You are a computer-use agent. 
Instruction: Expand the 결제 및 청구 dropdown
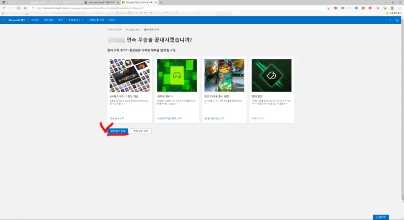(x=76, y=20)
